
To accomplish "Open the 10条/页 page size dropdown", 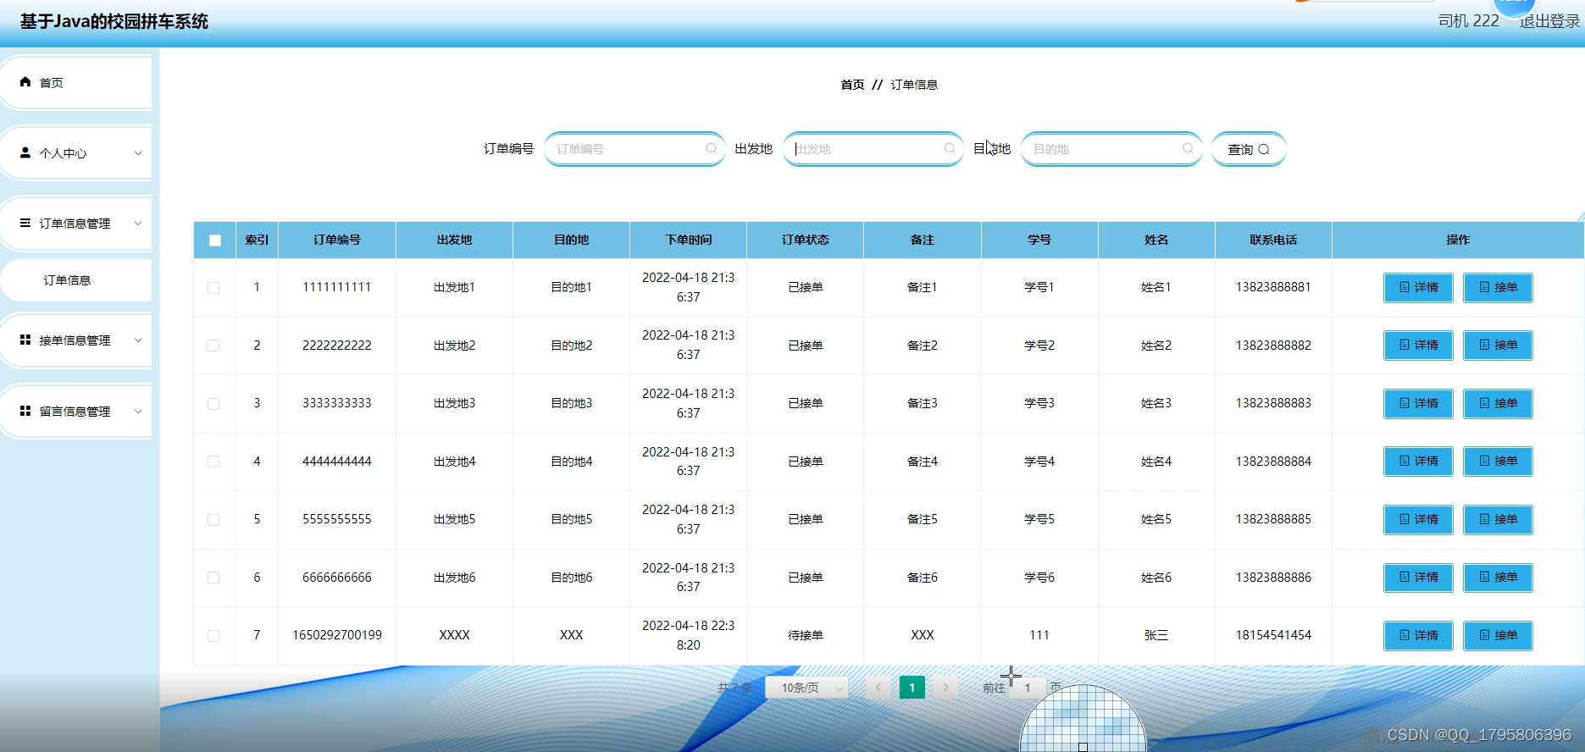I will [x=807, y=688].
